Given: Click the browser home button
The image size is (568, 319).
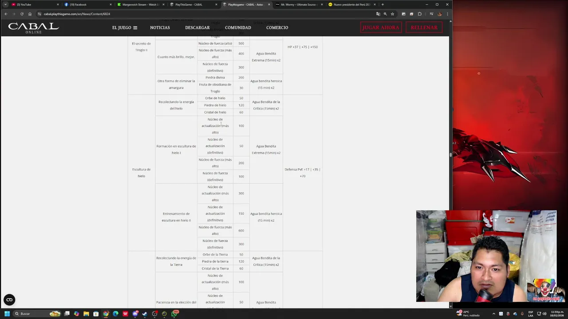Looking at the screenshot, I should click(x=30, y=14).
